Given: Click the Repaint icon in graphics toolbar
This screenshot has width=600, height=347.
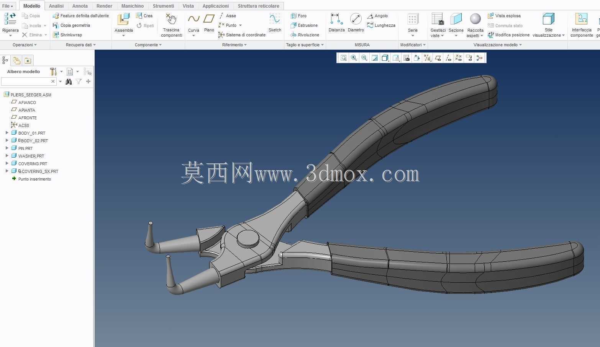Looking at the screenshot, I should tap(375, 58).
